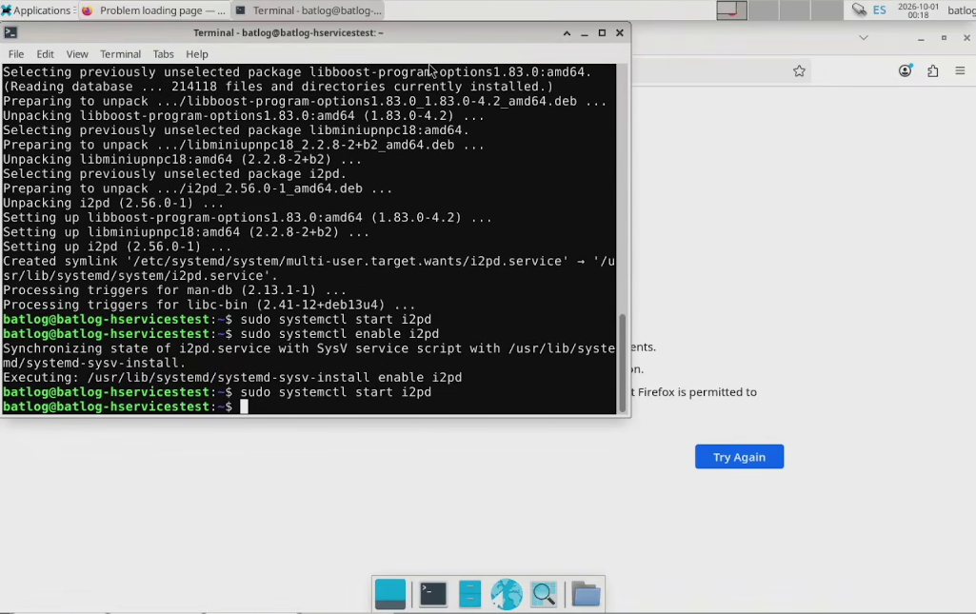Roll up the Terminal window with the up arrow
Viewport: 976px width, 614px height.
(567, 33)
